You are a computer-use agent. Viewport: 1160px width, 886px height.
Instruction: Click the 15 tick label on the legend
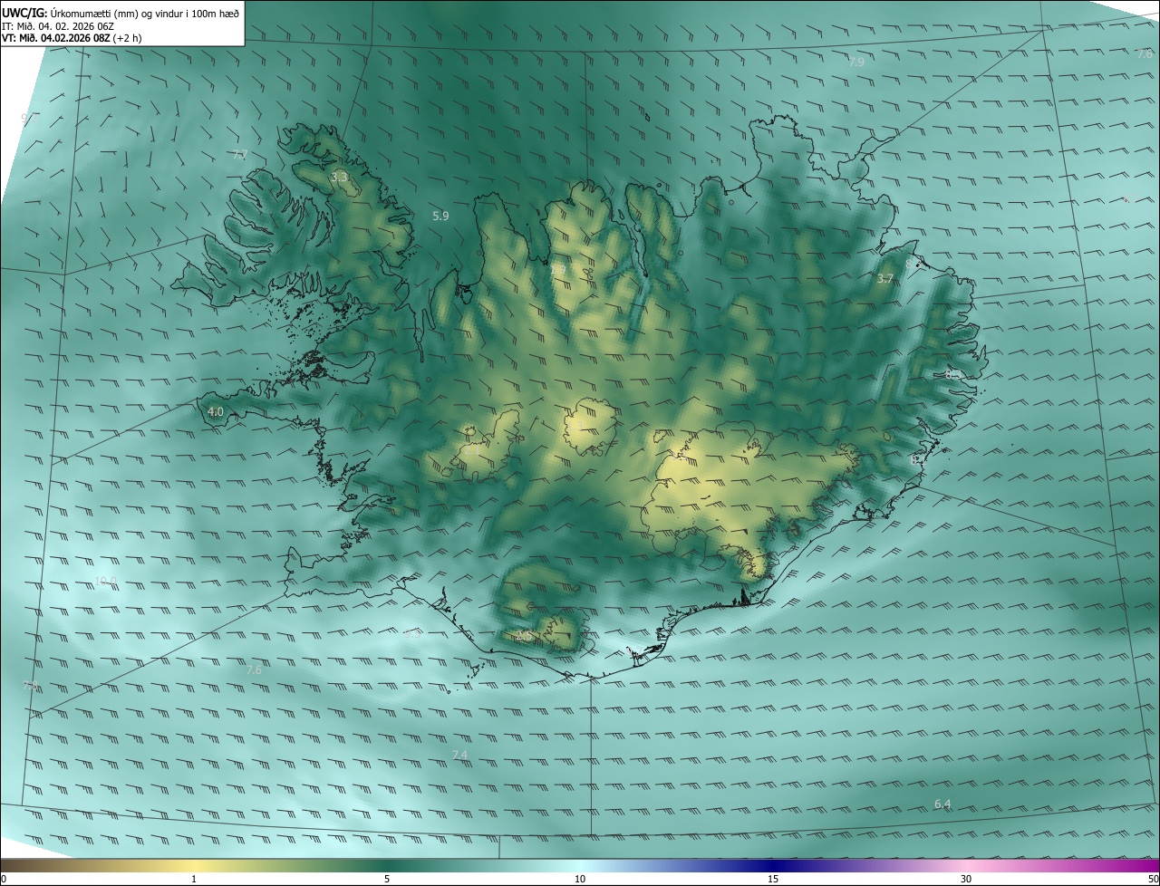[x=773, y=879]
